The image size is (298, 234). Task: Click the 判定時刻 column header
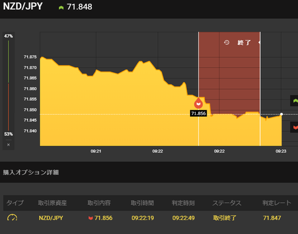183,203
